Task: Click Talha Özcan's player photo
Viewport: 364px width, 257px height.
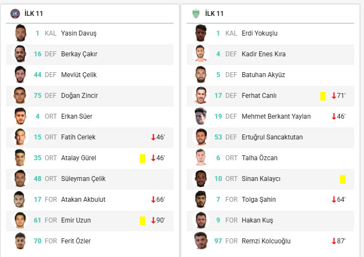Action: click(201, 158)
